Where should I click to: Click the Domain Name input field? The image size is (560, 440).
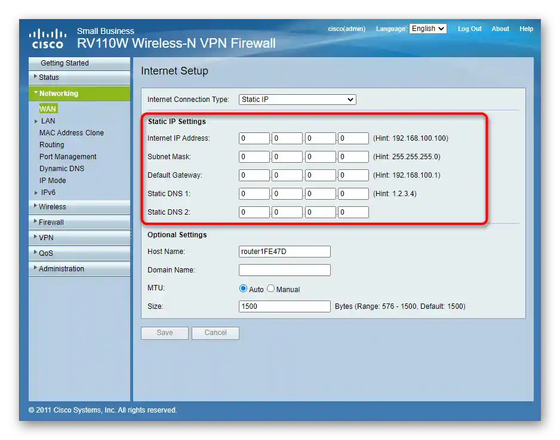pyautogui.click(x=285, y=270)
